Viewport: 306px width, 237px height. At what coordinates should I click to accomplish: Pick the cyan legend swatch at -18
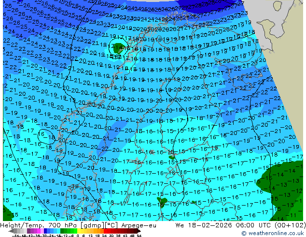pos(58,231)
